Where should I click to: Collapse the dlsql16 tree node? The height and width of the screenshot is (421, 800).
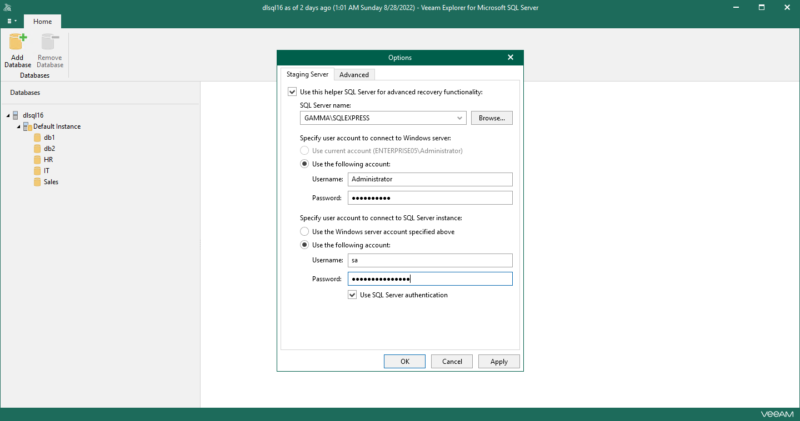click(x=8, y=115)
